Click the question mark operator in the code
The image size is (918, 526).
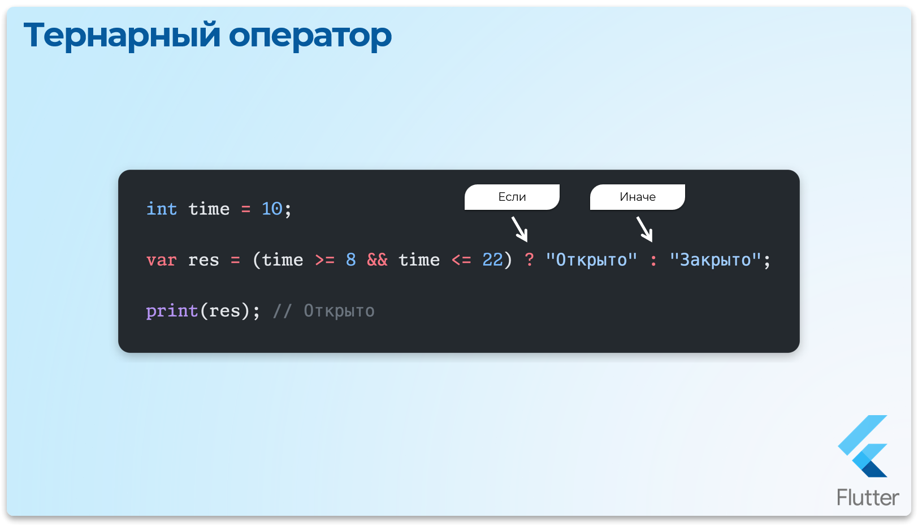[530, 260]
